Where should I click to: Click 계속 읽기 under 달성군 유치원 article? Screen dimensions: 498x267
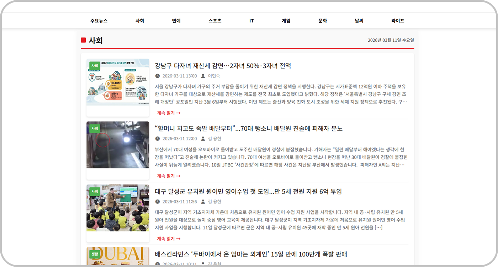click(169, 239)
